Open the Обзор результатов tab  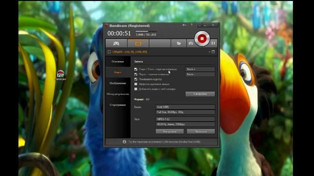118,94
